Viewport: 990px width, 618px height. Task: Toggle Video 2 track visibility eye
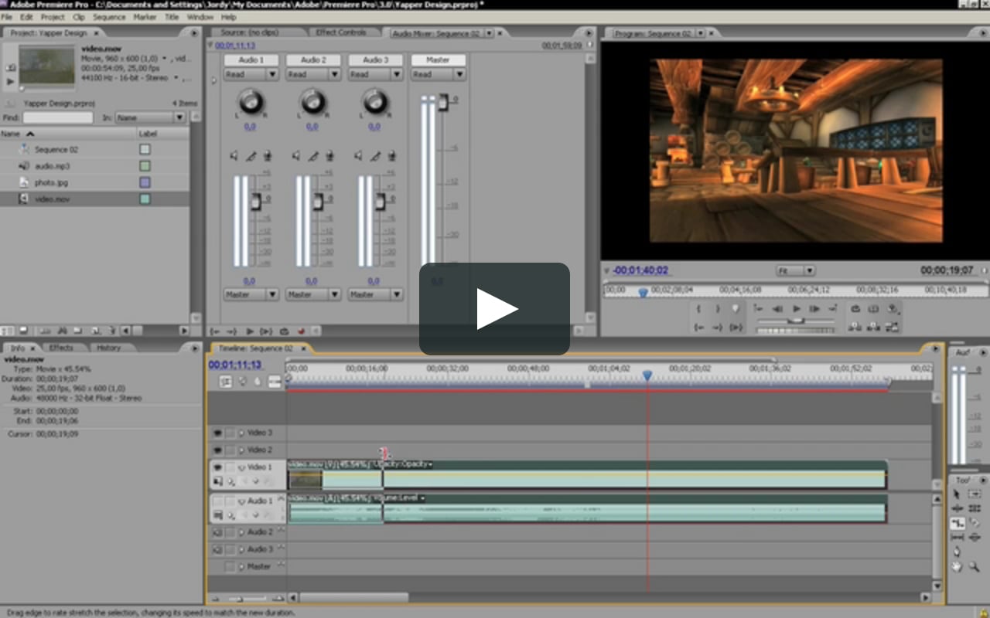tap(217, 450)
